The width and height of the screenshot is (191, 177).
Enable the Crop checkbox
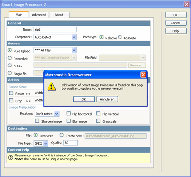(11, 100)
